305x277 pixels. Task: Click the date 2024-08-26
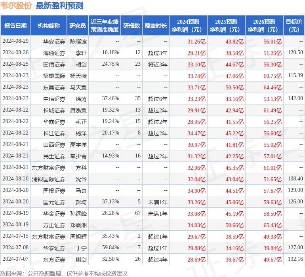point(15,52)
